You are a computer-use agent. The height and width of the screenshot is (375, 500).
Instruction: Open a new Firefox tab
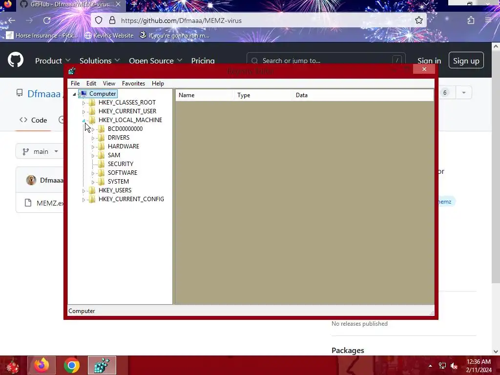[x=134, y=4]
